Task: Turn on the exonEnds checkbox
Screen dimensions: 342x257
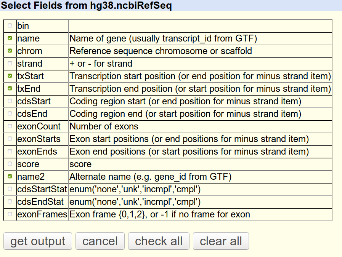Action: point(10,152)
